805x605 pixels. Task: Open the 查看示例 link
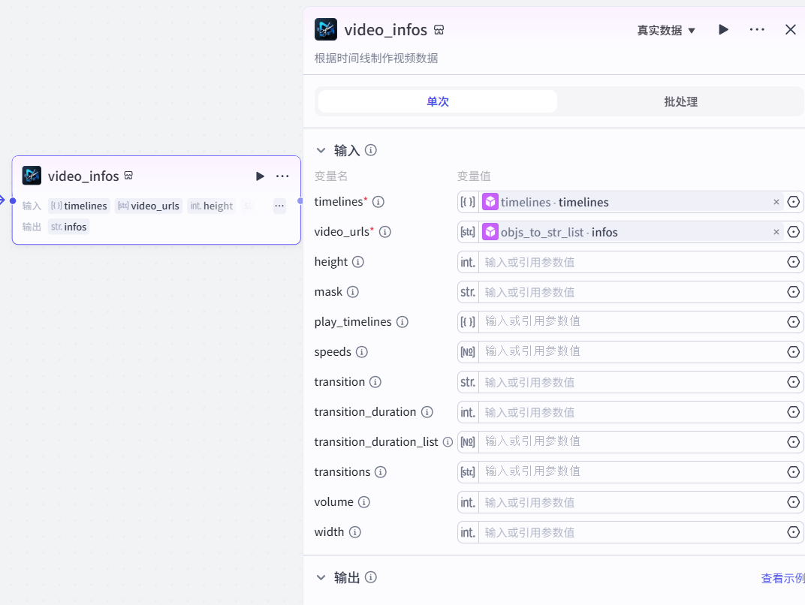(782, 578)
